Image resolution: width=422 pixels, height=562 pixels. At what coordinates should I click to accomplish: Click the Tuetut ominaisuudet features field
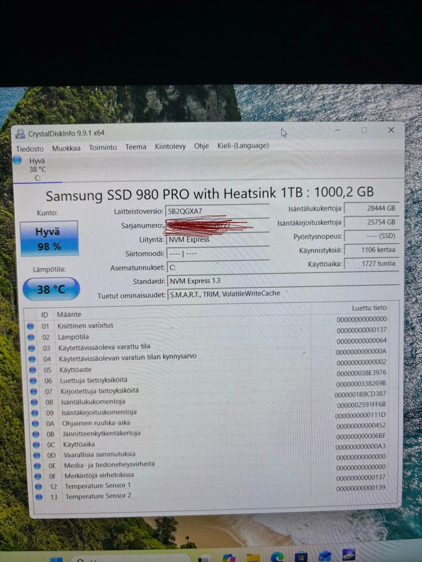point(283,294)
